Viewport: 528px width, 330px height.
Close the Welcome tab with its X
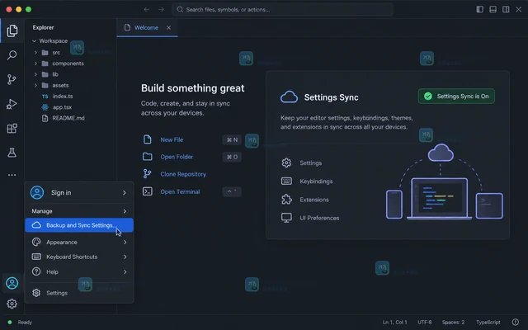pos(168,27)
